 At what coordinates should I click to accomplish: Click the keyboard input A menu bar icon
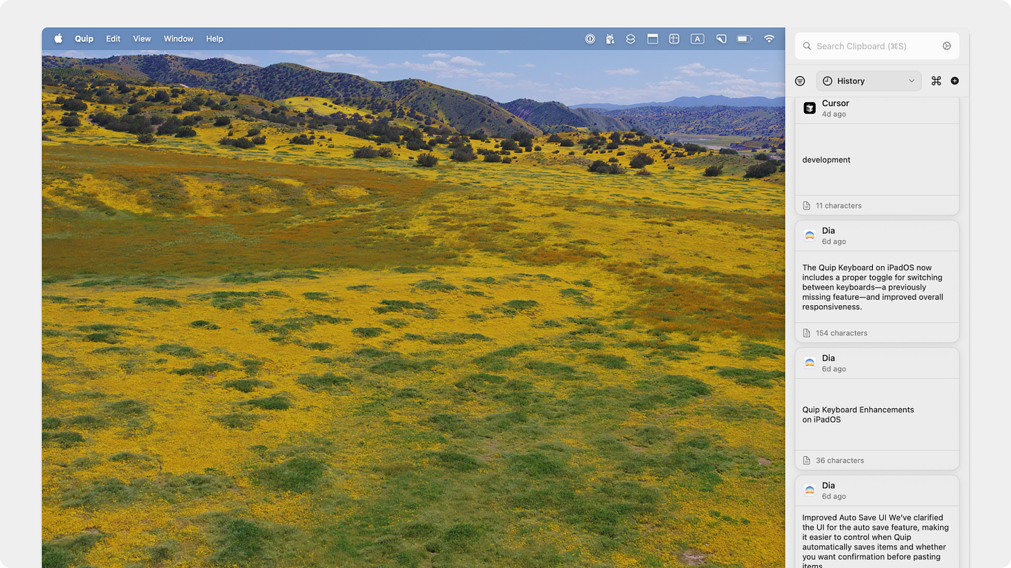click(697, 39)
